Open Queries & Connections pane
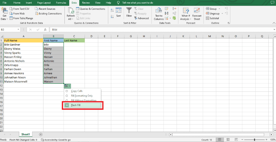276x142 pixels. click(x=91, y=9)
